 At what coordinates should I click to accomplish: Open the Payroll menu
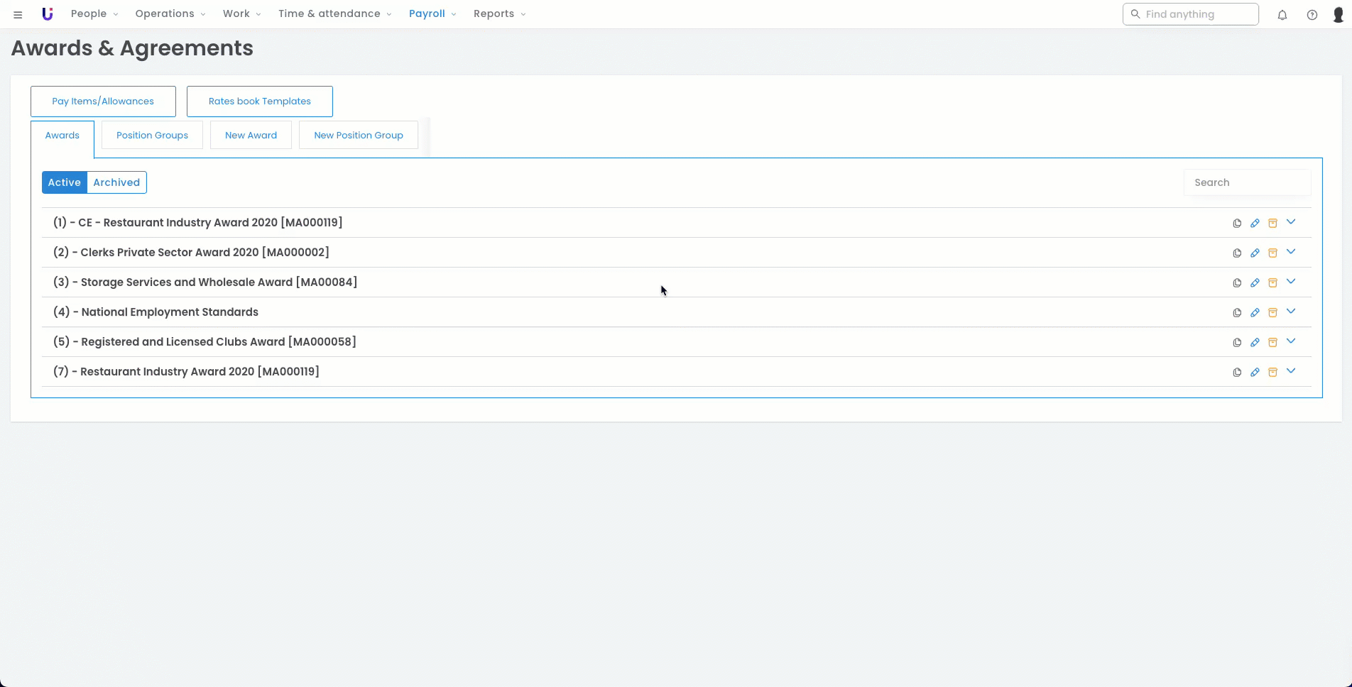432,14
